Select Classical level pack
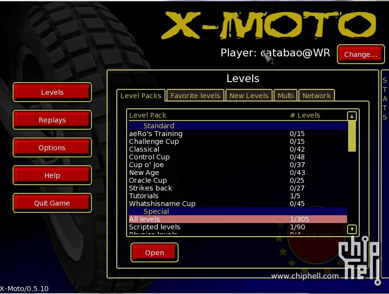Screen dimensions: 389x294 point(238,149)
